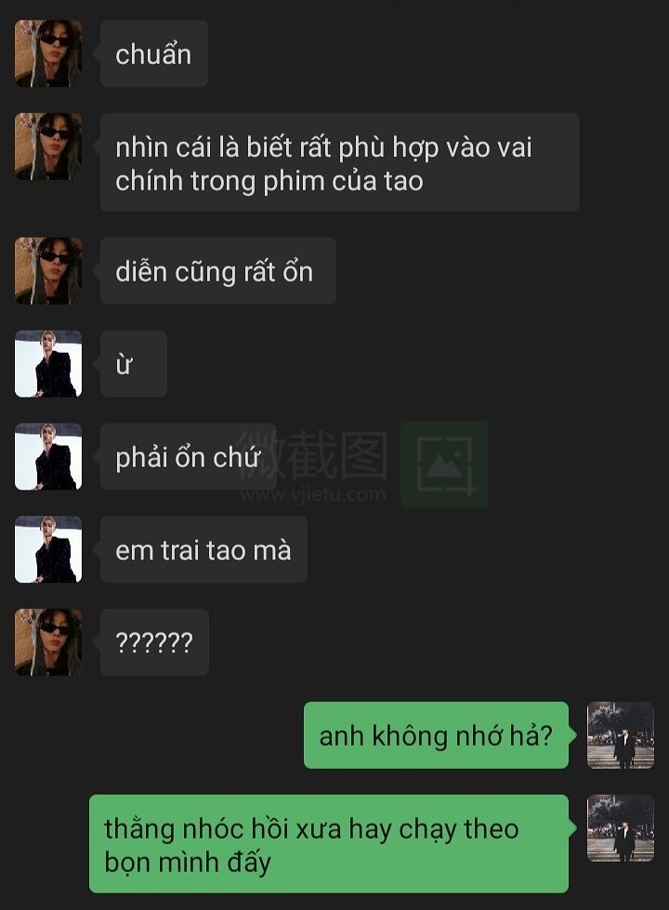Tap own avatar beside "anh không nhớ hả?"
The image size is (669, 910).
coord(621,734)
